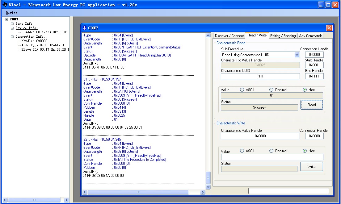Screen dimensions: 341x204
Task: Select the Slave BDA tree entry
Action: coord(45,49)
